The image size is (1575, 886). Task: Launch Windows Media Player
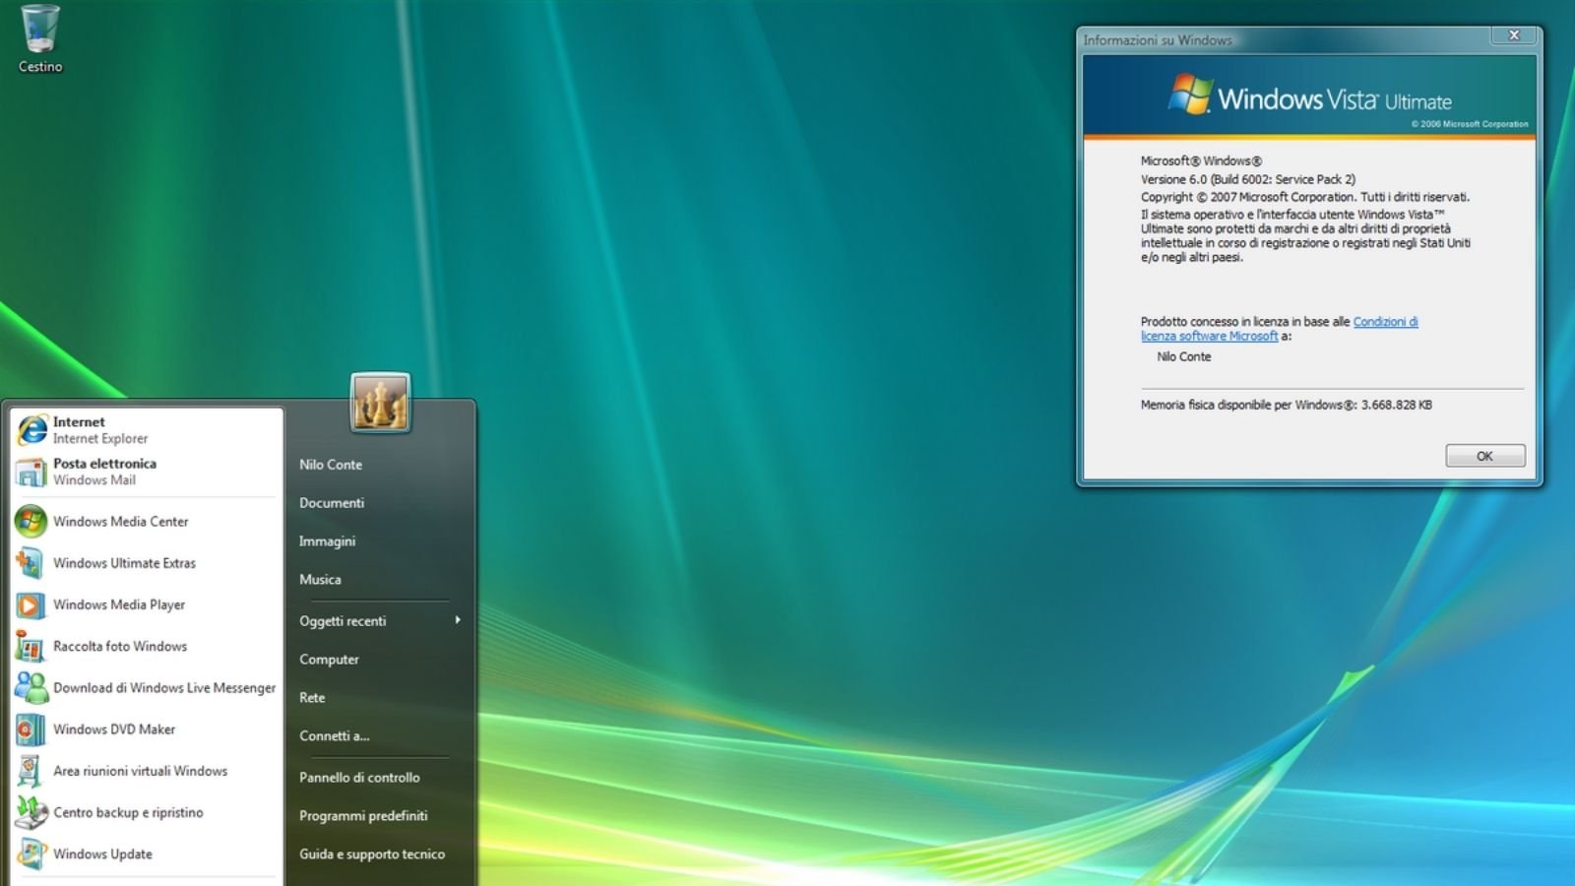(147, 604)
